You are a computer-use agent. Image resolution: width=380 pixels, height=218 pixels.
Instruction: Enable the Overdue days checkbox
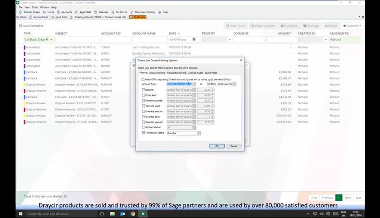143,117
